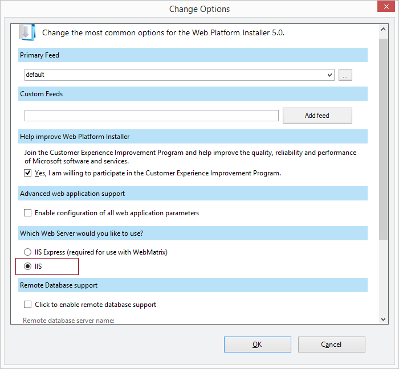Close the Change Options dialog
Image resolution: width=399 pixels, height=369 pixels.
pos(386,7)
